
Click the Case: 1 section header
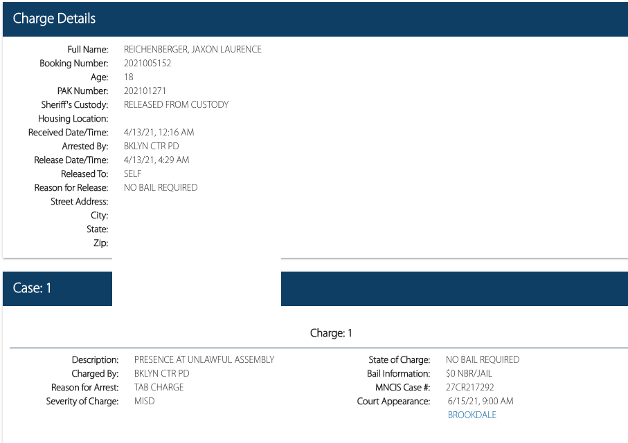[x=32, y=288]
